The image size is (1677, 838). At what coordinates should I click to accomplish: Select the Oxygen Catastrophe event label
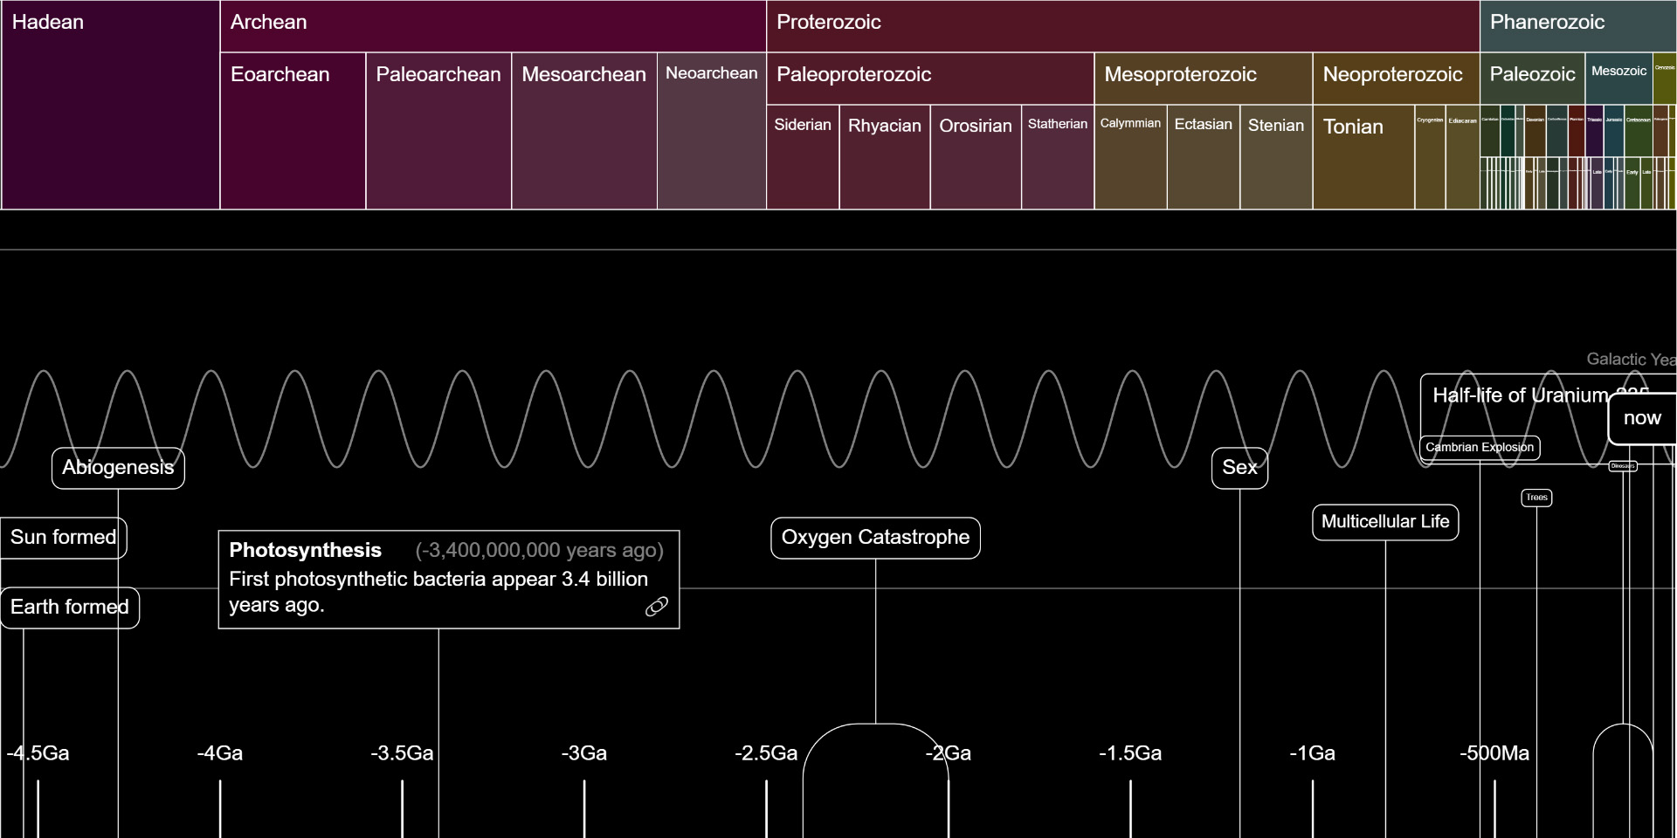(x=875, y=538)
